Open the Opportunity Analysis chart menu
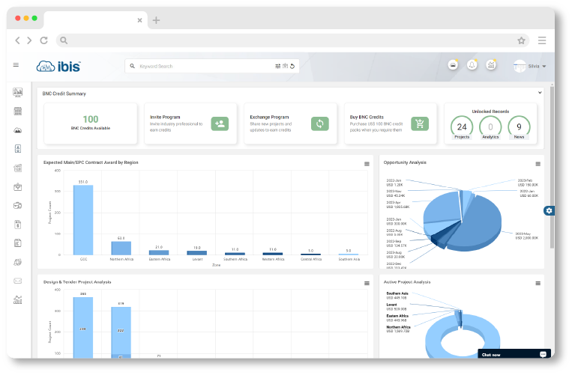572x375 pixels. point(538,163)
